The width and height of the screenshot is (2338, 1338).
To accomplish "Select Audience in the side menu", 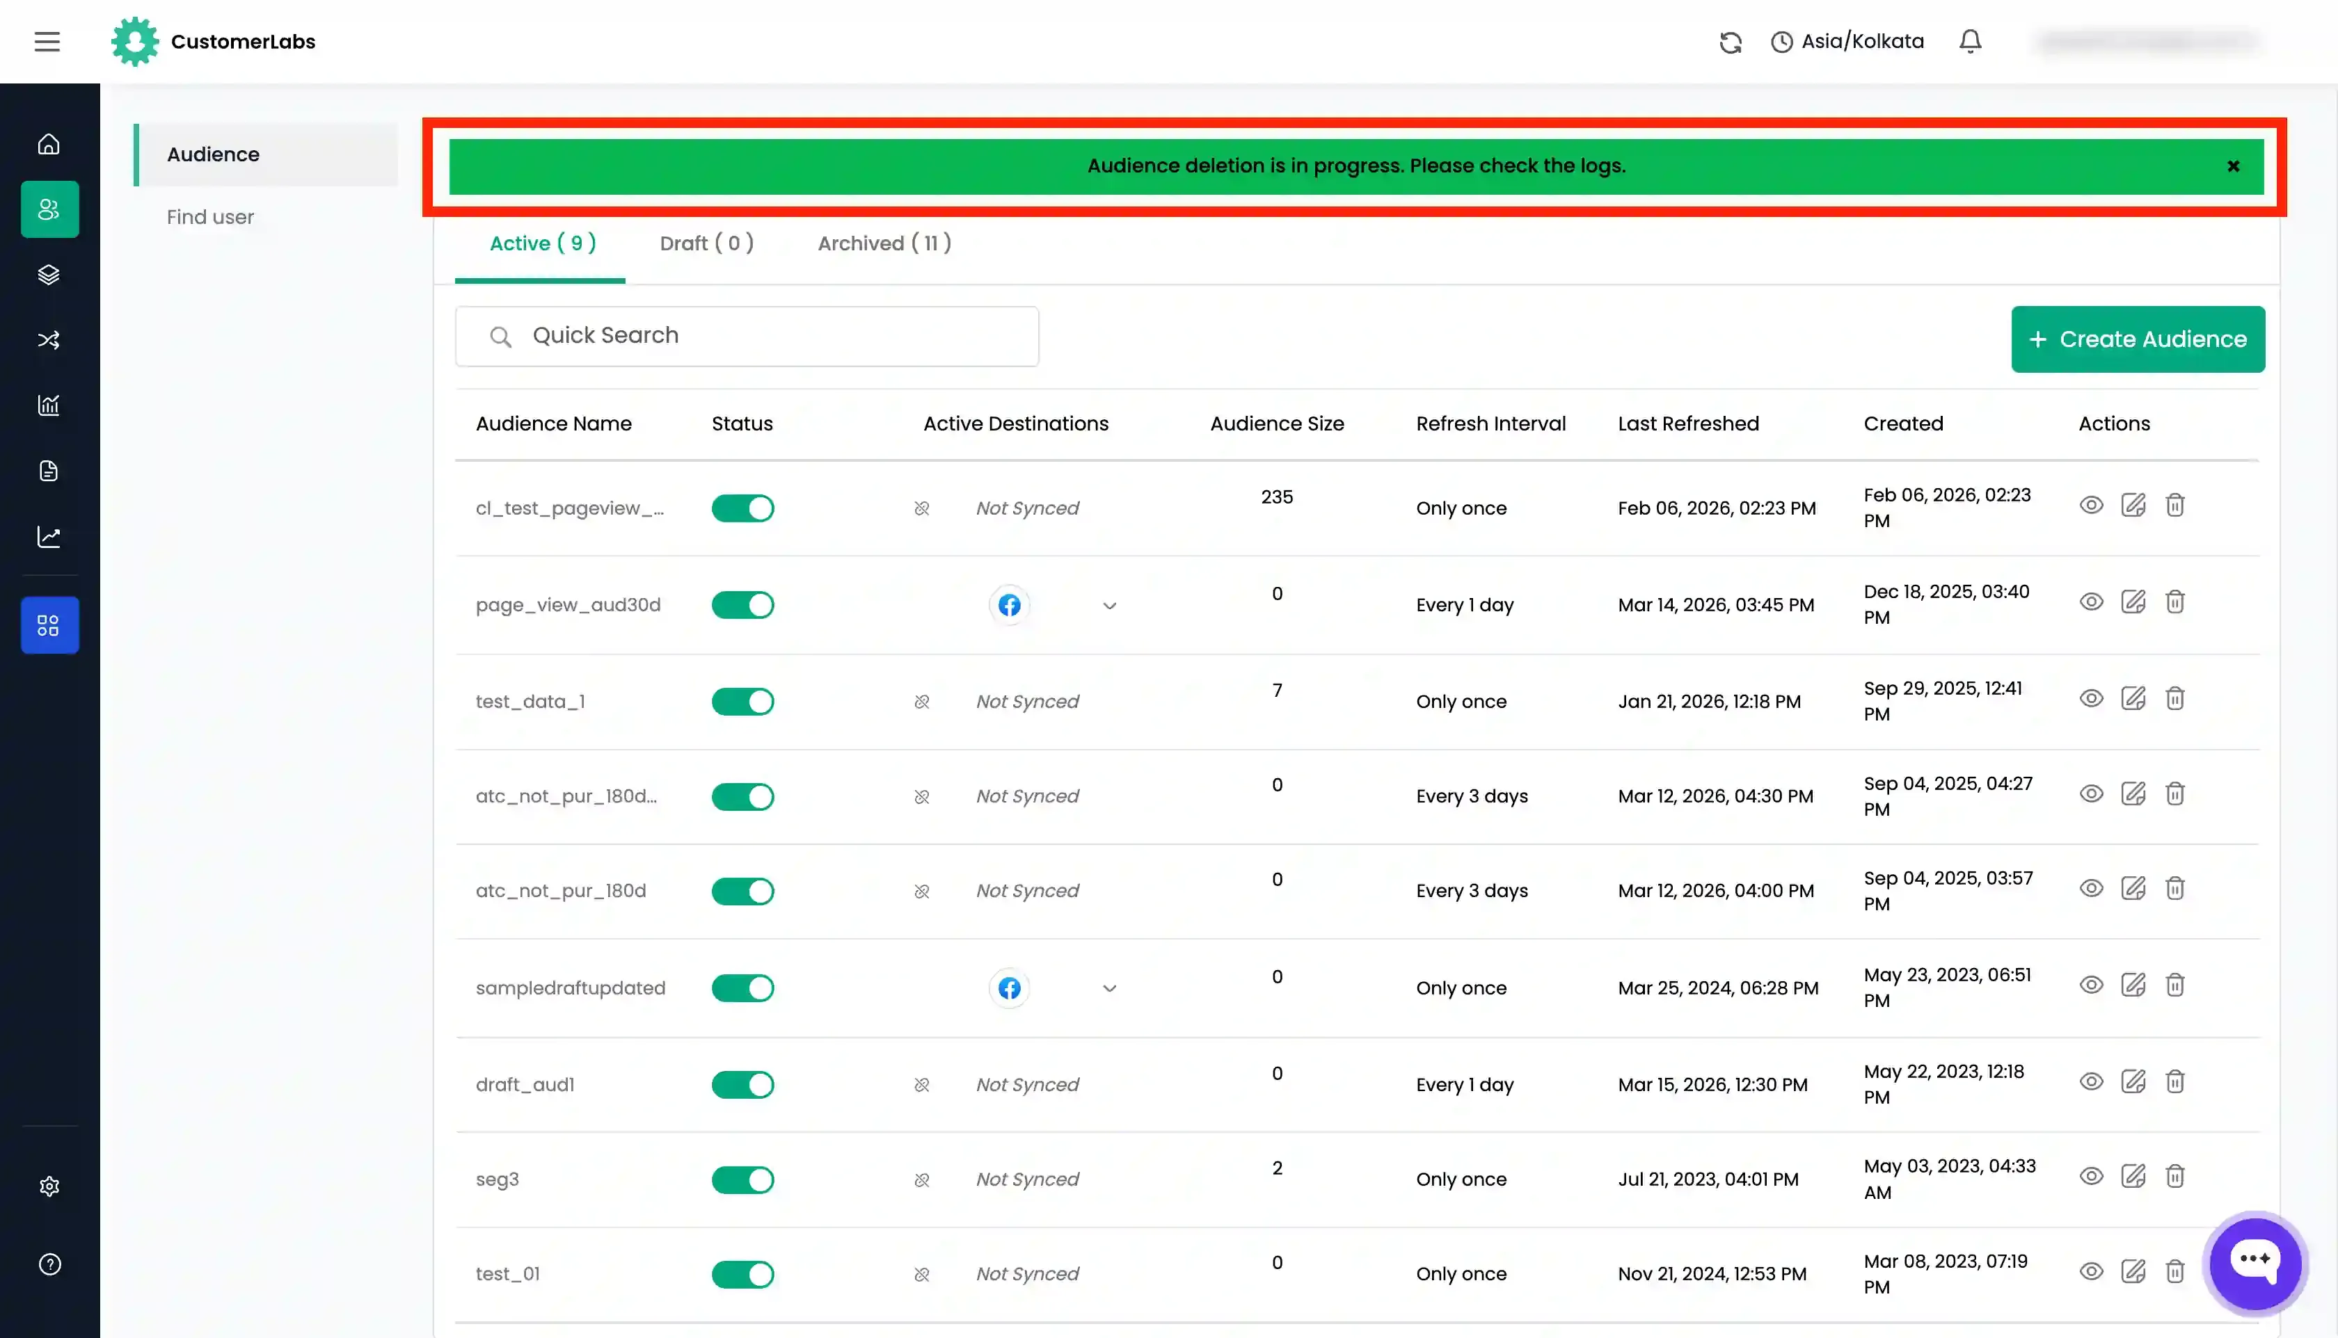I will (266, 154).
